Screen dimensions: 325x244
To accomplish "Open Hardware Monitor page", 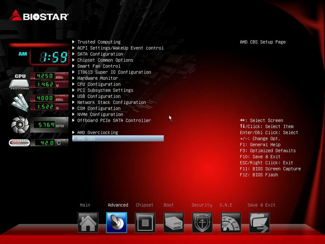I will coord(97,78).
